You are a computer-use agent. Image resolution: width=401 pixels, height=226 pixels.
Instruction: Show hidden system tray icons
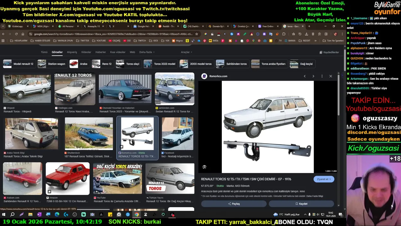point(305,215)
